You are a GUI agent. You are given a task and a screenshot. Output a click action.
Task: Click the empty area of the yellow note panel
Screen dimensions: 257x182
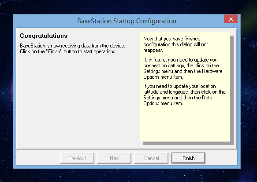point(185,124)
